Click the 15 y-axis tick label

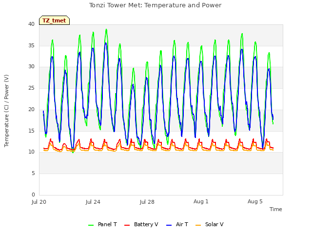tap(31, 131)
